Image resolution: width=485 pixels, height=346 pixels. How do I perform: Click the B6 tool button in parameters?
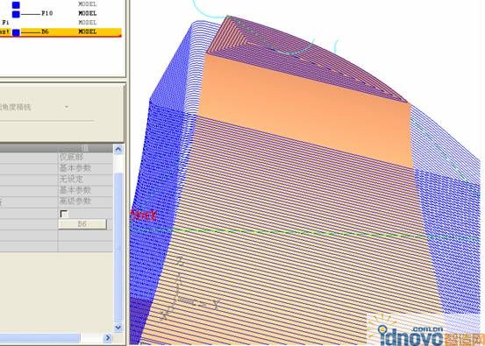pos(82,224)
